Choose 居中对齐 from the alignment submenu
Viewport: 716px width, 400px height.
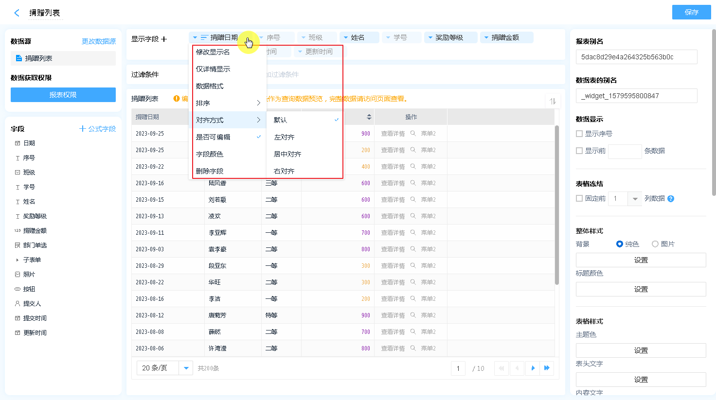click(x=287, y=154)
